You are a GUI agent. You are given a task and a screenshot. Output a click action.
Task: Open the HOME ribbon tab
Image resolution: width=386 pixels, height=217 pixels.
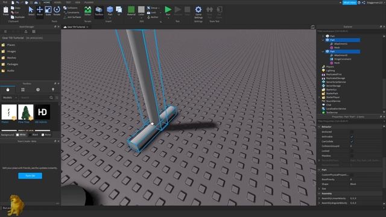coord(46,2)
